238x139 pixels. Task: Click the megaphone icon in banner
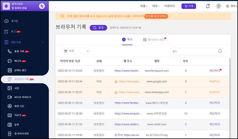[62, 16]
